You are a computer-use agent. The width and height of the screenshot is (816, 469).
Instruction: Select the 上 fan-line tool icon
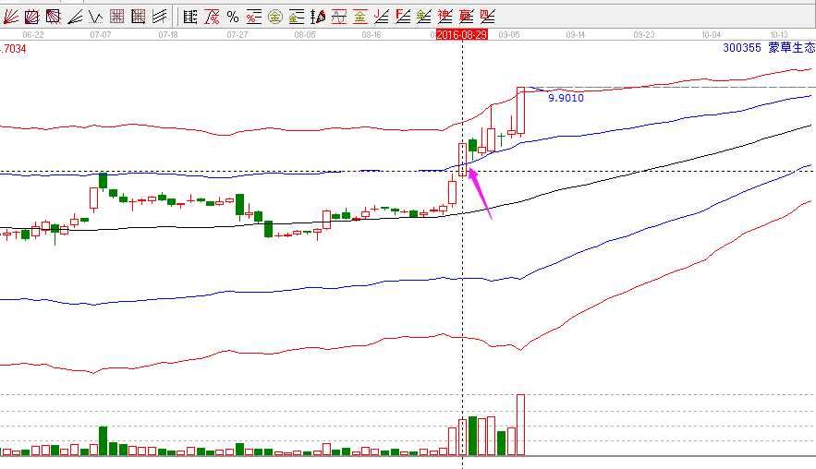pos(381,17)
